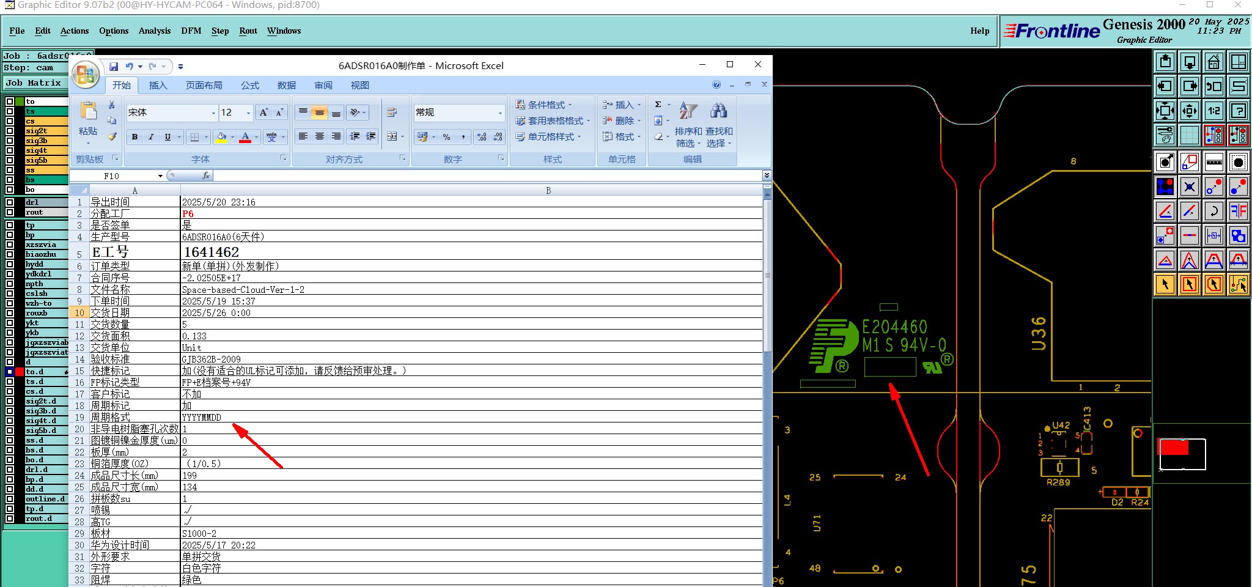Open the 条件格式 conditional formatting dropdown
Image resolution: width=1252 pixels, height=587 pixels.
click(544, 105)
